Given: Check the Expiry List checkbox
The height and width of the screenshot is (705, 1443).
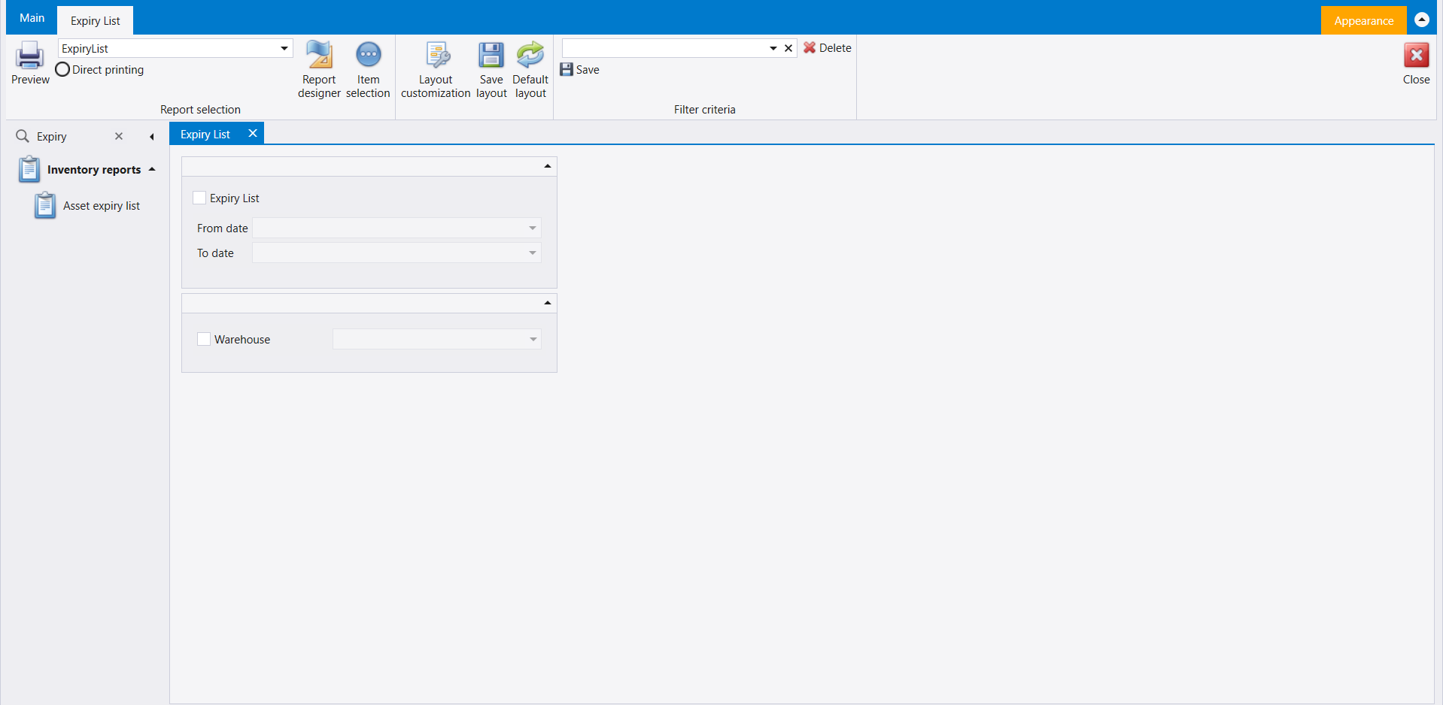Looking at the screenshot, I should click(199, 198).
